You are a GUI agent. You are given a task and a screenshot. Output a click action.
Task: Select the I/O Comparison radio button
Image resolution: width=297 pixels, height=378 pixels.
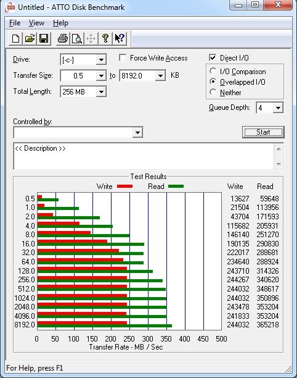pyautogui.click(x=213, y=72)
